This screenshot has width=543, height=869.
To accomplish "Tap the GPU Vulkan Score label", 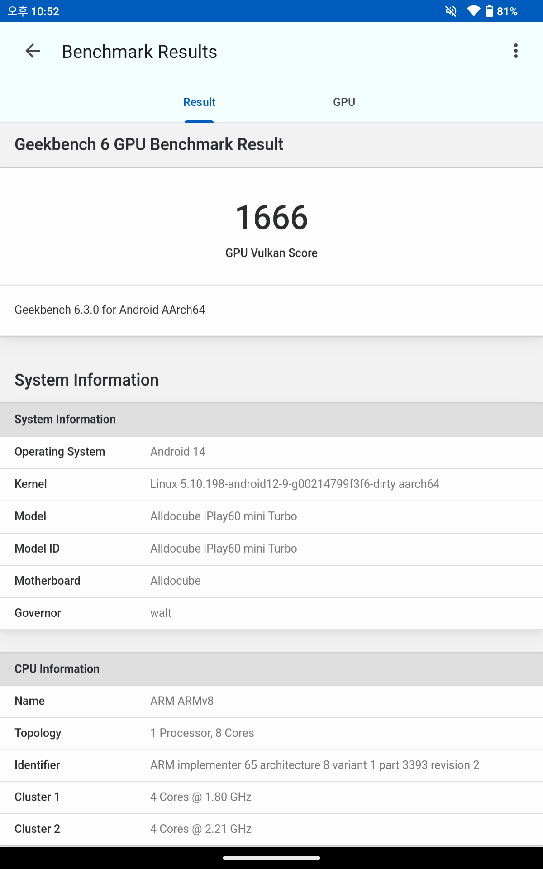I will (x=271, y=253).
